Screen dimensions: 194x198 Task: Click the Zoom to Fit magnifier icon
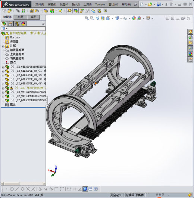click(x=87, y=18)
